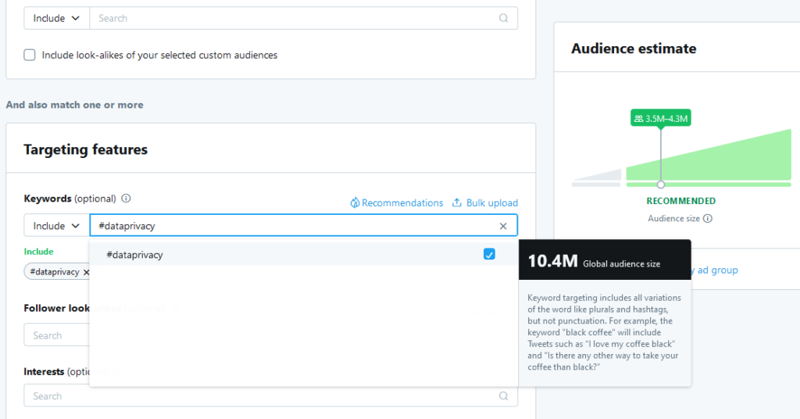Open the Keywords Include dropdown
This screenshot has width=800, height=419.
coord(56,226)
